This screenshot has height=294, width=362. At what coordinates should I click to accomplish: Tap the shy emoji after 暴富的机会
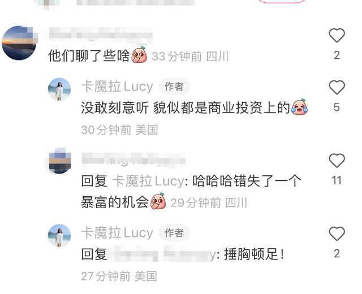(158, 201)
